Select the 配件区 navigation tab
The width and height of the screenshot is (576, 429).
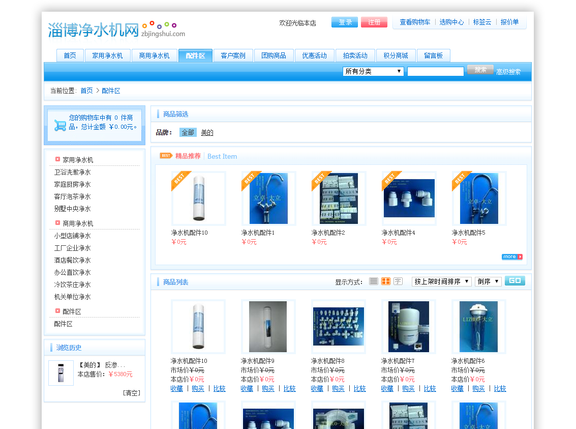click(x=195, y=55)
